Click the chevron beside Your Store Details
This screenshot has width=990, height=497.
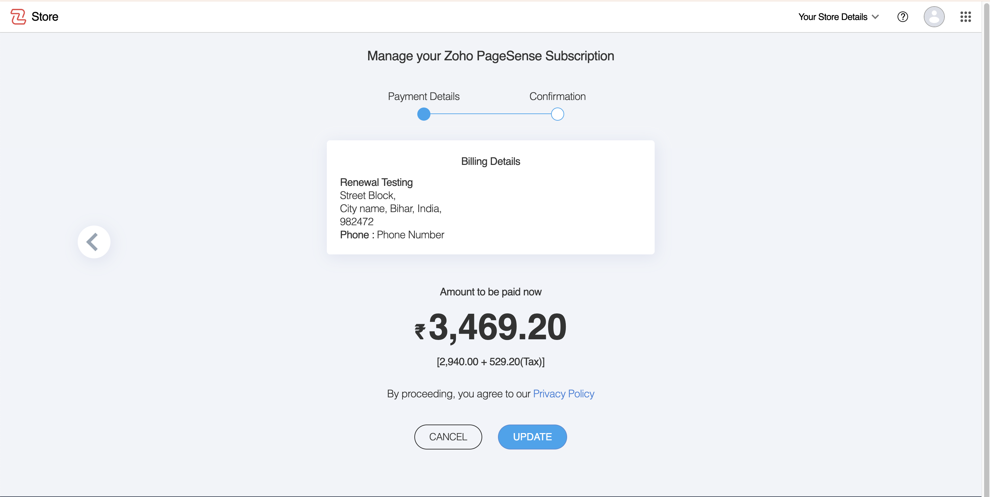click(x=876, y=16)
